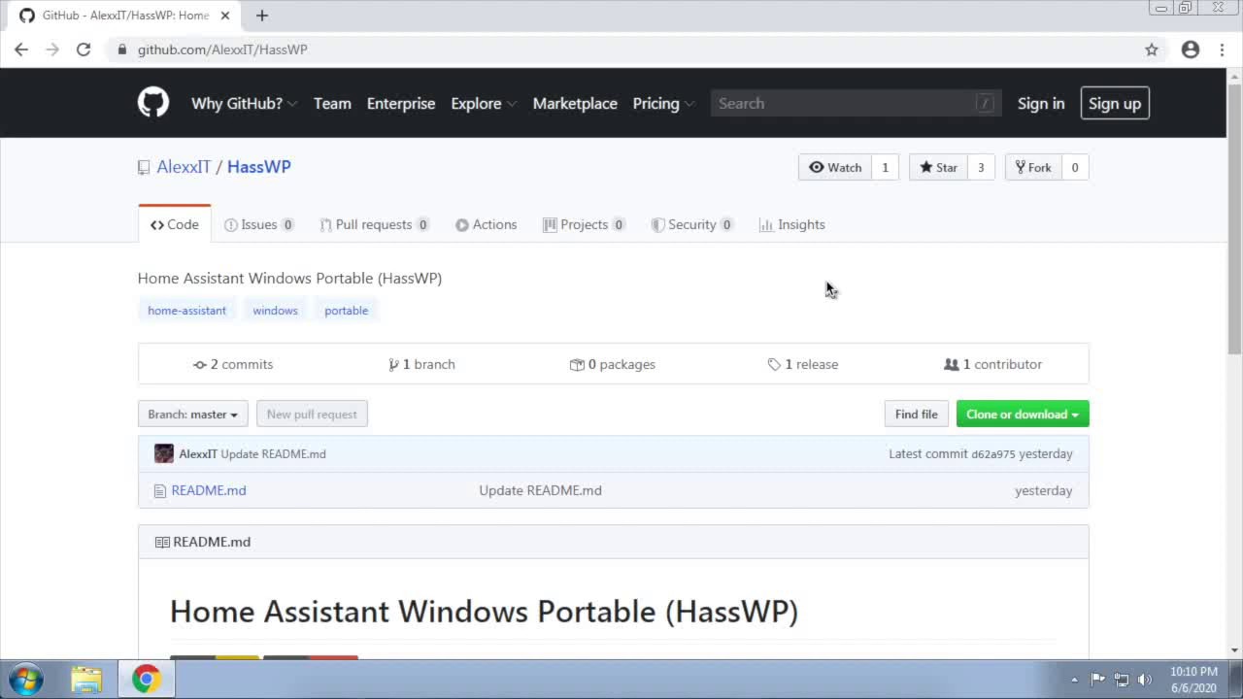Star the HassWP repository
This screenshot has height=699, width=1243.
[x=938, y=167]
